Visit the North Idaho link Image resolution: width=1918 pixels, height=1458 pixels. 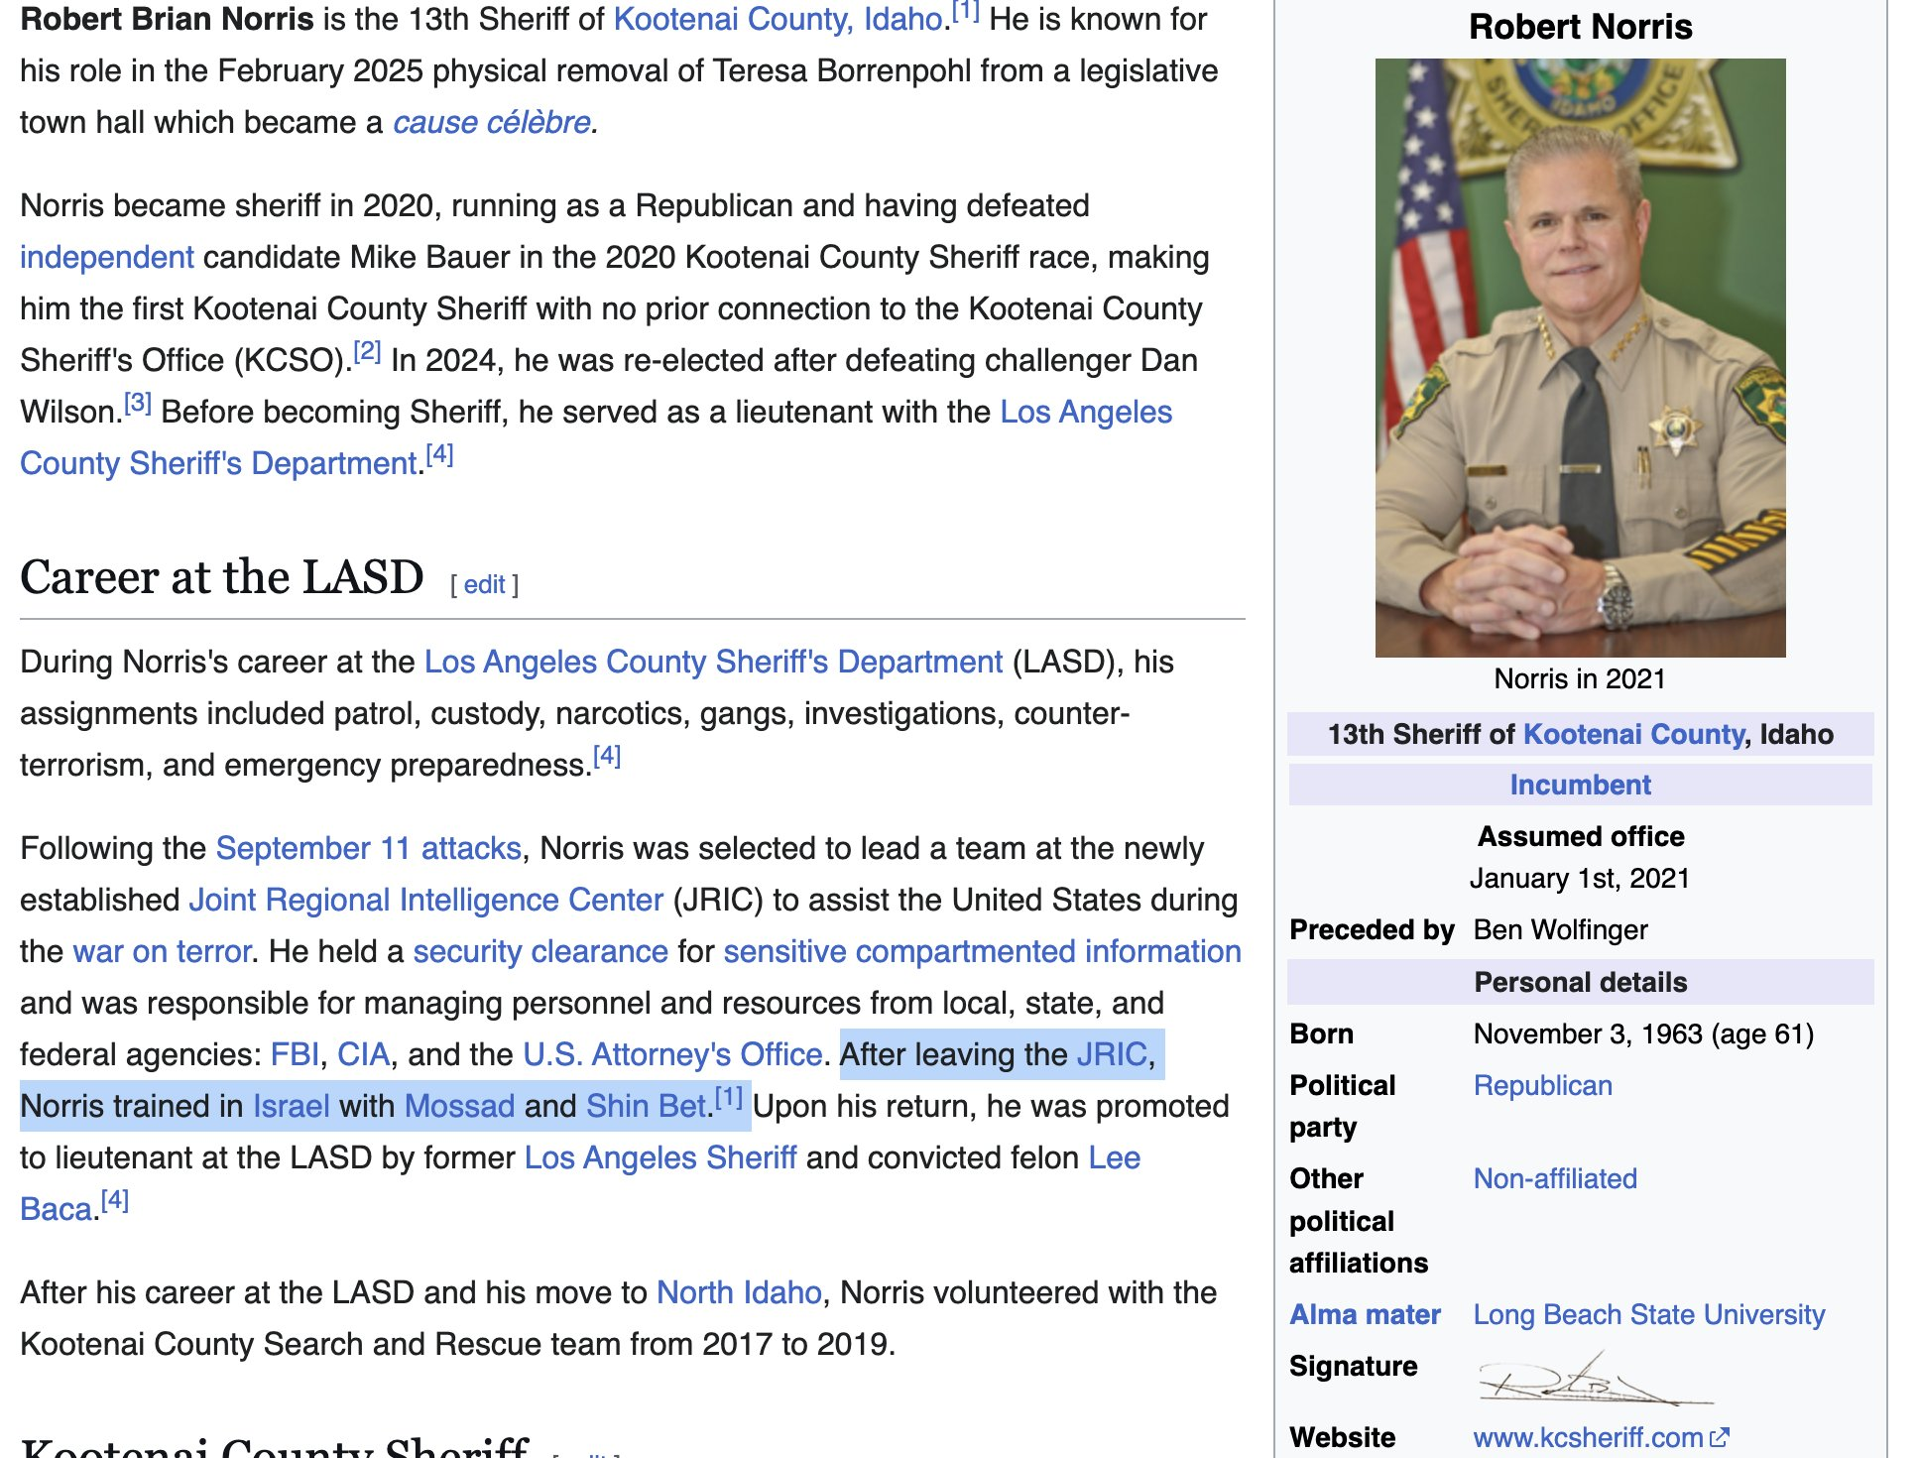[x=739, y=1292]
